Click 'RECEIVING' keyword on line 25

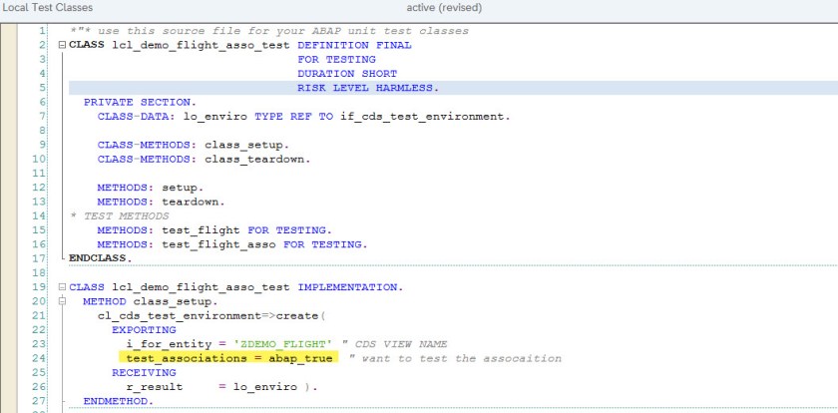tap(144, 372)
